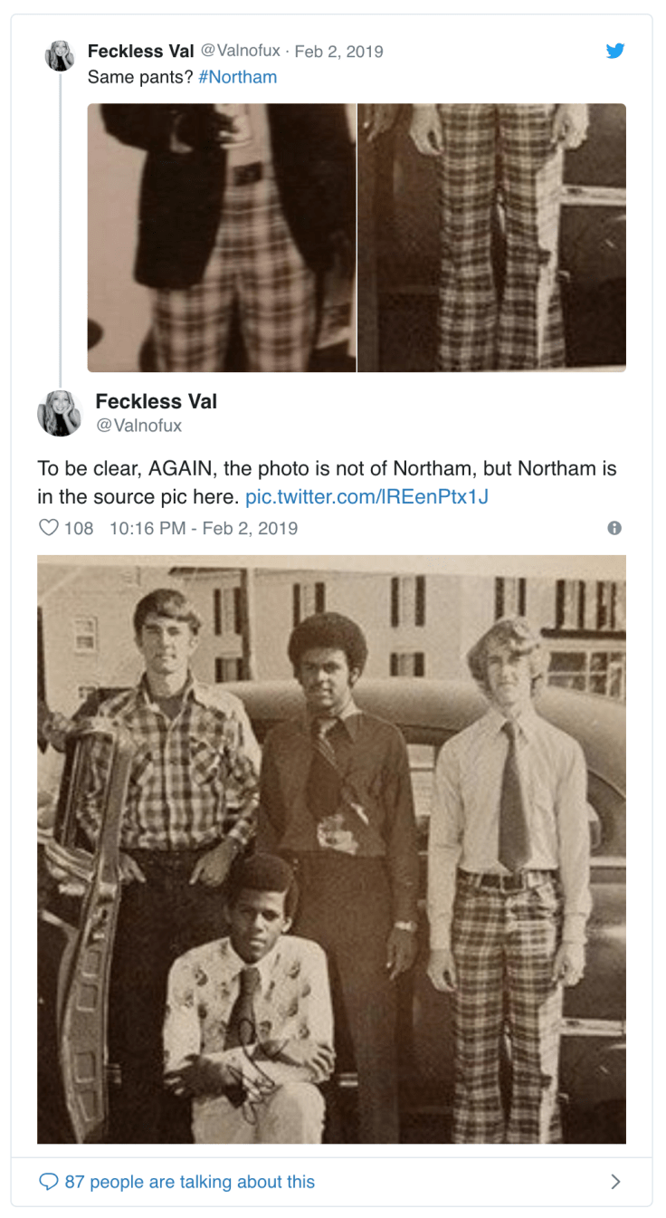
Task: Click the Feb 2, 2019 date on the quoted tweet
Action: point(338,51)
